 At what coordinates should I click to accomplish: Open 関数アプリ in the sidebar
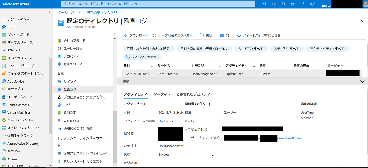click(x=12, y=89)
